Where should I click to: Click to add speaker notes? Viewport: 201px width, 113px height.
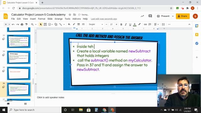click(x=51, y=97)
